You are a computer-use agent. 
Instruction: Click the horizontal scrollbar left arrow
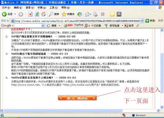pyautogui.click(x=2, y=110)
